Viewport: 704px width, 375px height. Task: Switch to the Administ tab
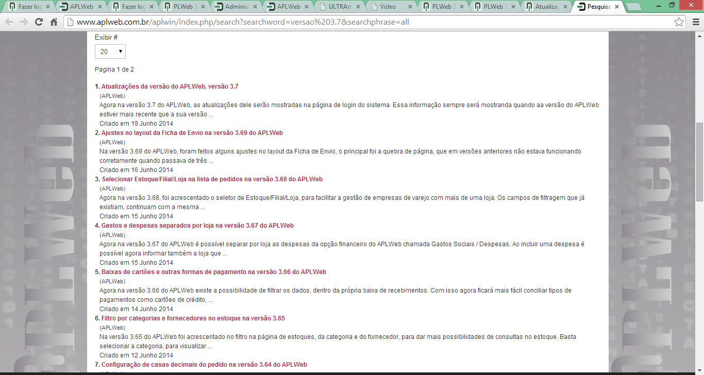point(236,7)
